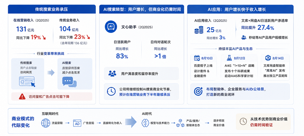Image resolution: width=304 pixels, height=136 pixels.
Task: Click the 打造新的商业闭环 text
Action: click(x=220, y=94)
